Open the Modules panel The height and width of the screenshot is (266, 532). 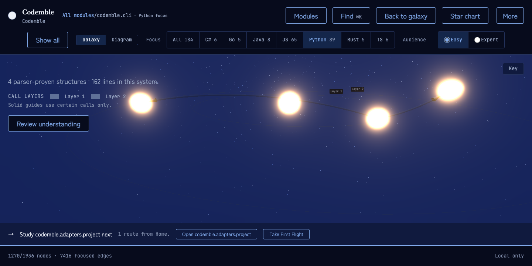point(306,16)
